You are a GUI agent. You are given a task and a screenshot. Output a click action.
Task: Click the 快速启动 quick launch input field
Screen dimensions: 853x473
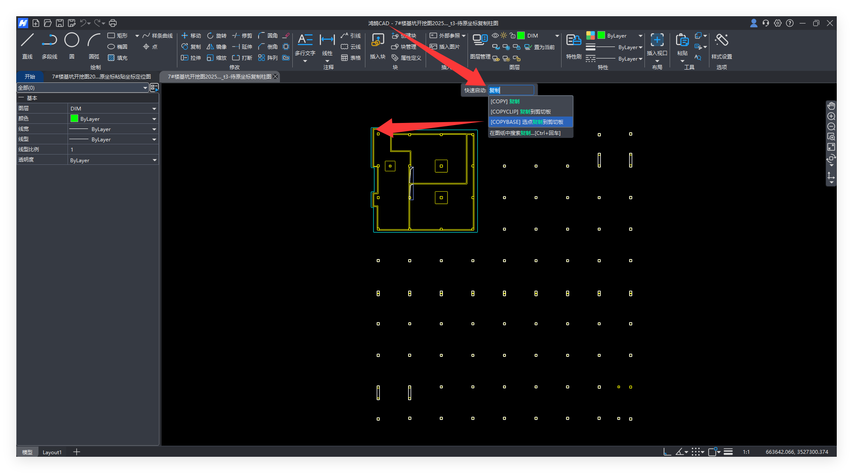[511, 90]
